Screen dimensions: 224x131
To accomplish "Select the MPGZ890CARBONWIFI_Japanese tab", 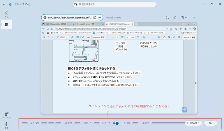I will tap(119, 24).
